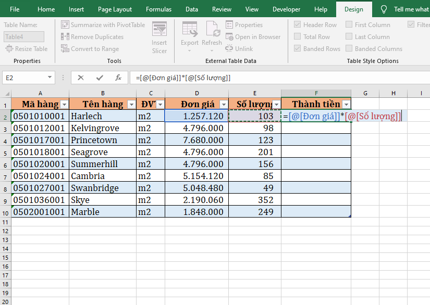Switch to the Formulas ribbon tab
The height and width of the screenshot is (305, 430).
coord(158,9)
